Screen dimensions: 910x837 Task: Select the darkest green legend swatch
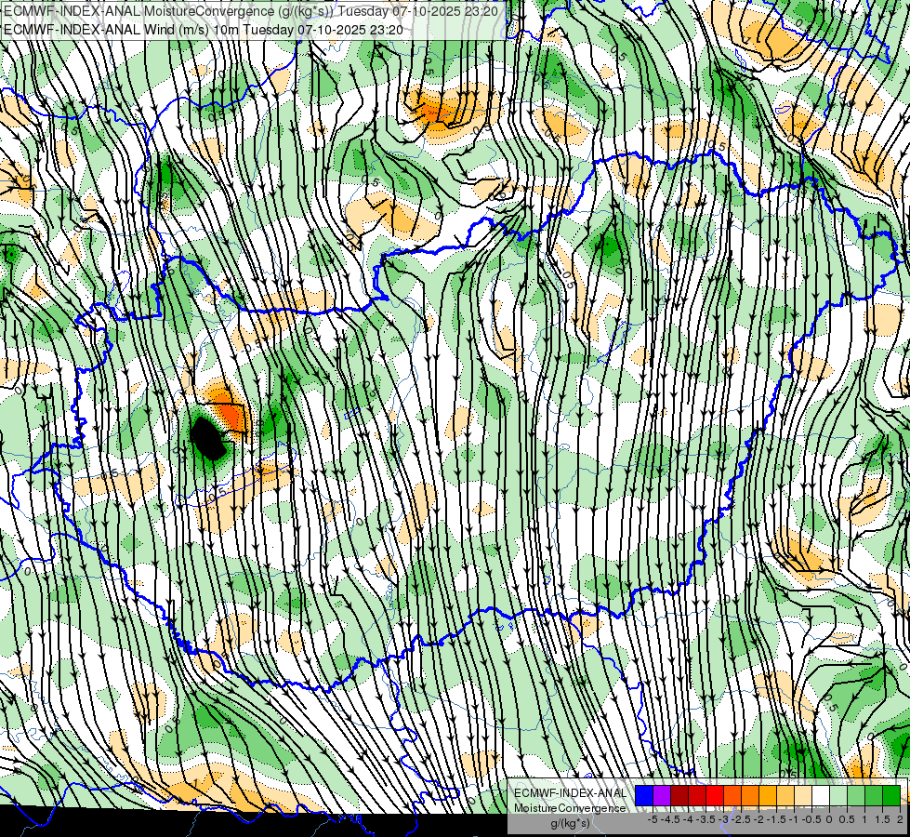pos(891,796)
